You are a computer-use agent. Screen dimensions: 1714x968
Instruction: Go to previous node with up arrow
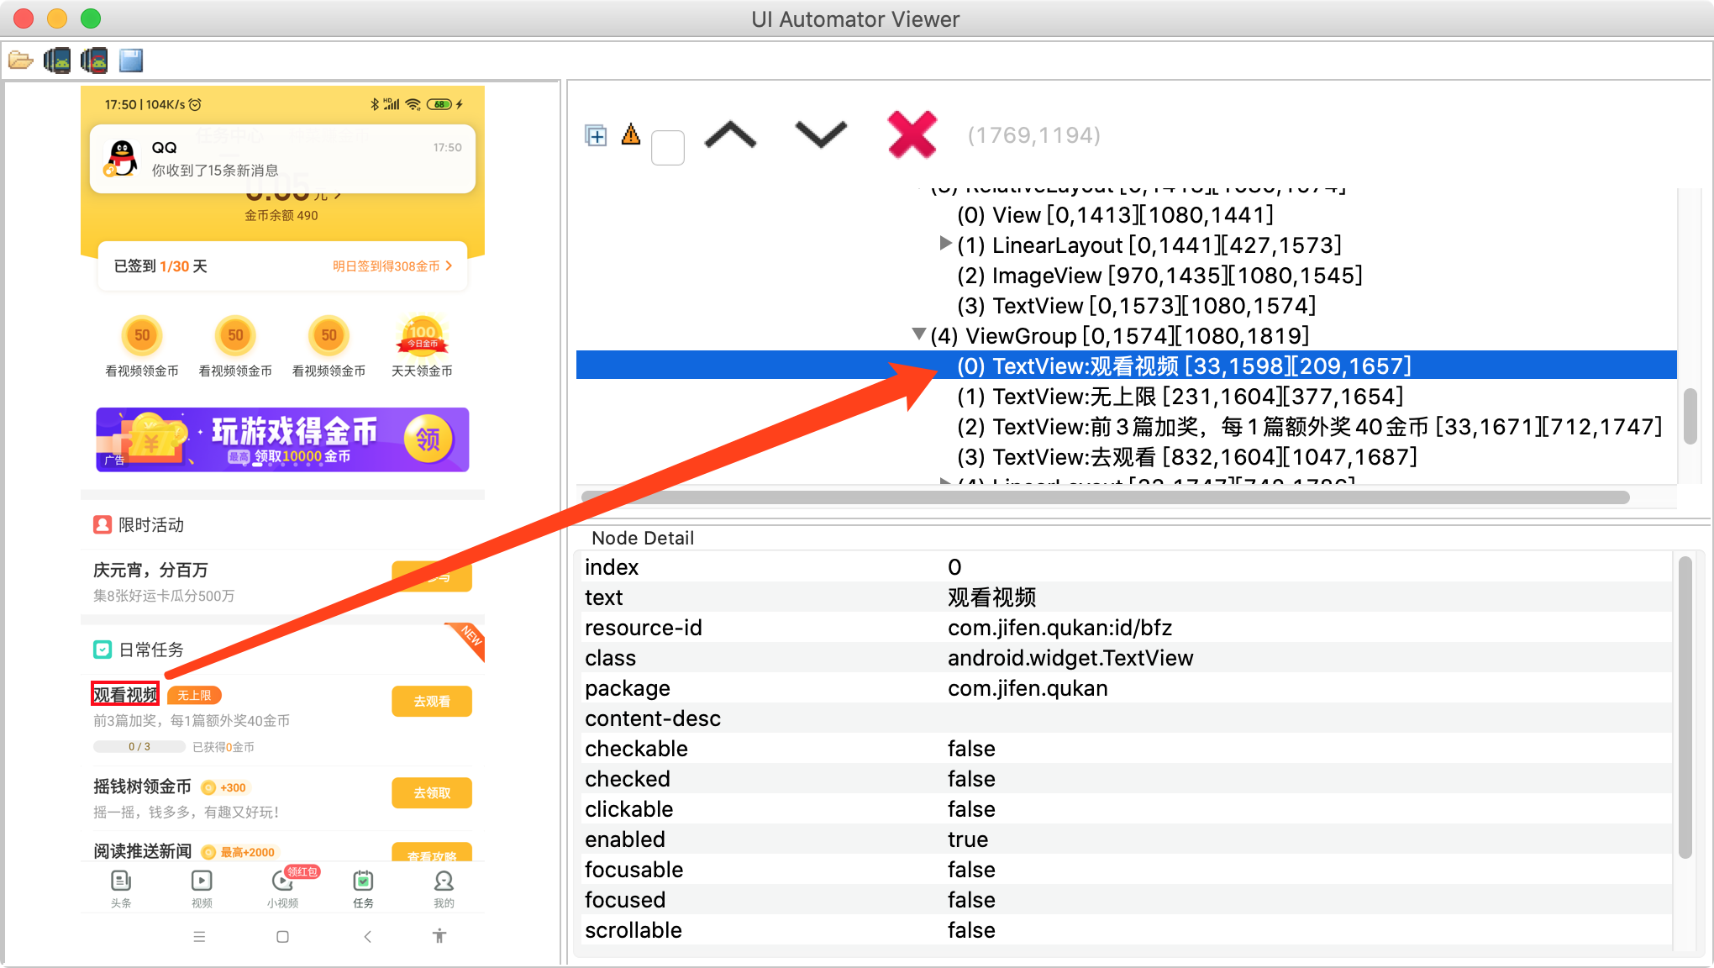(730, 135)
